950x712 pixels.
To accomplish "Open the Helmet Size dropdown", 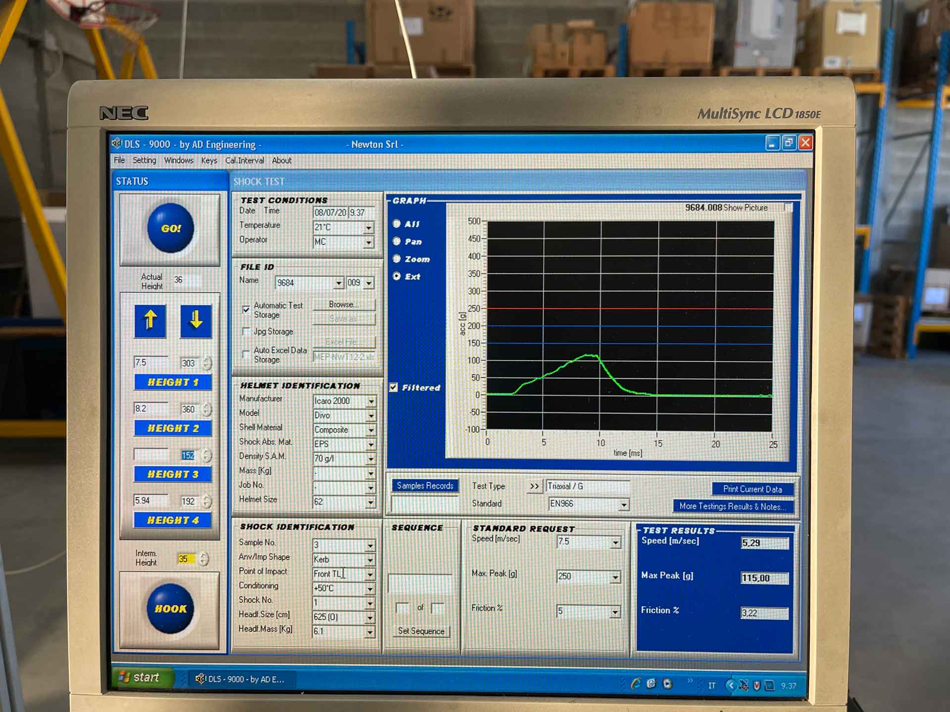I will click(371, 502).
